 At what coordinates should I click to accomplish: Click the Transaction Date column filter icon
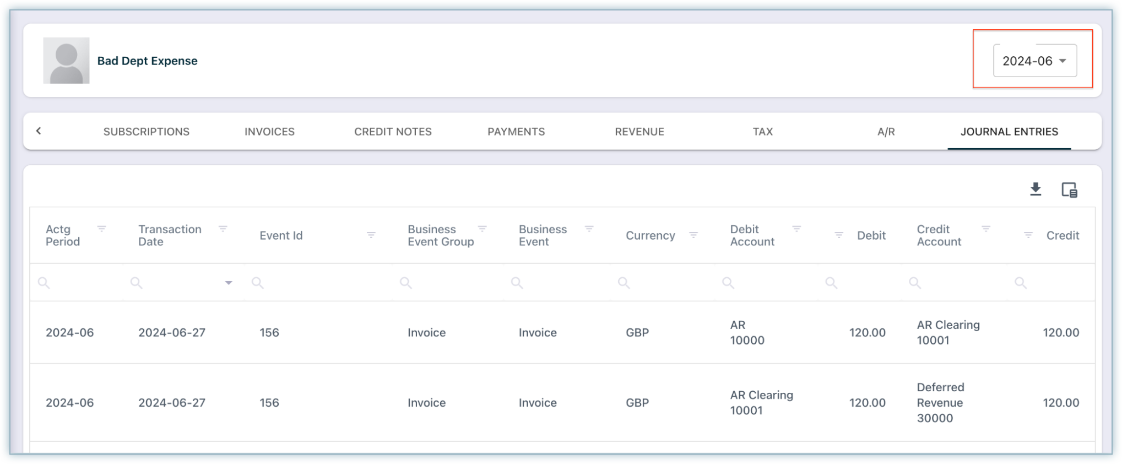[223, 229]
